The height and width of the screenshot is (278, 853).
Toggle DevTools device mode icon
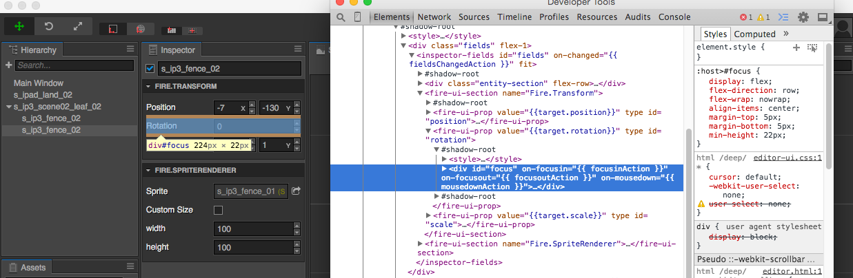[358, 17]
